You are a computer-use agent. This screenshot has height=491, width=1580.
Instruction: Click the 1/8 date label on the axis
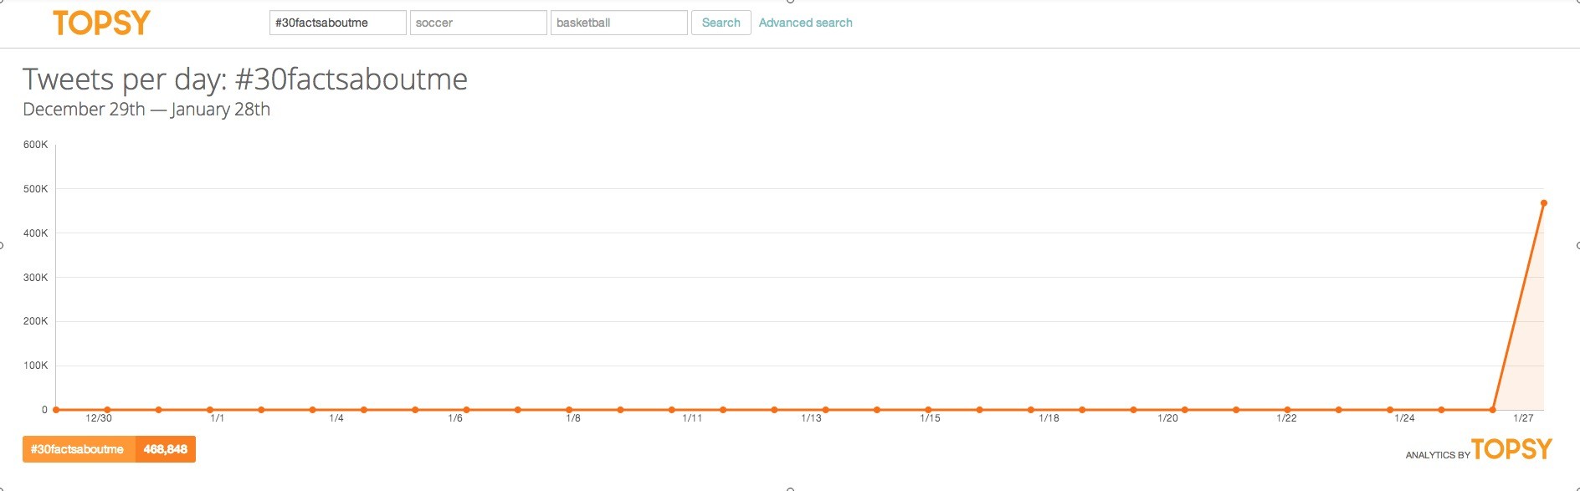(573, 418)
